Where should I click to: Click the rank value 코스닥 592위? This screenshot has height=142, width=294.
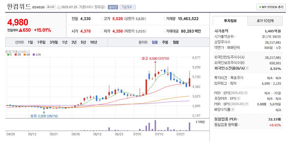(271, 37)
